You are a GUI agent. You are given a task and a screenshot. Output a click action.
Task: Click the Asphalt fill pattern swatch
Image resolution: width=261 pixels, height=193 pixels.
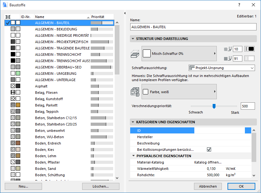click(x=13, y=86)
